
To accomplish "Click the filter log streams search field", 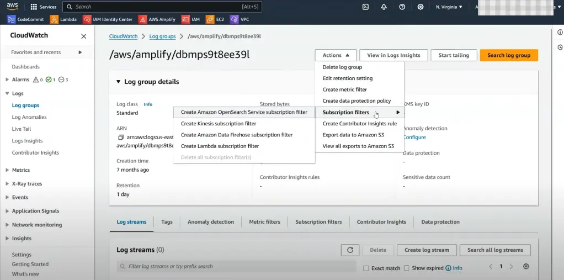I will pos(237,267).
